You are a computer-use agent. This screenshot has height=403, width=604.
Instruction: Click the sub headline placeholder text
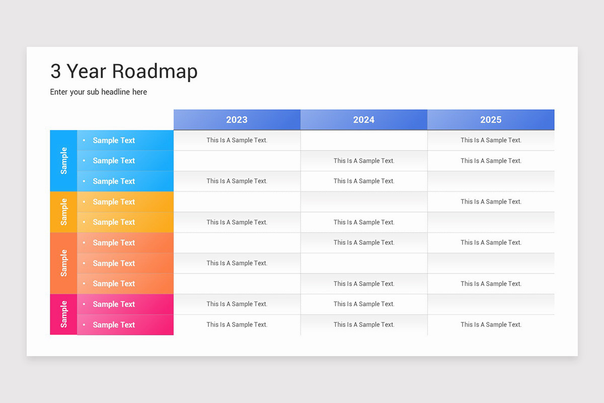[98, 92]
